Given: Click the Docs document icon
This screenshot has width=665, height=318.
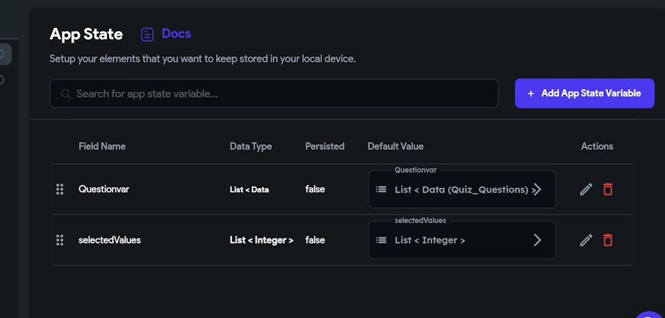Looking at the screenshot, I should pyautogui.click(x=147, y=35).
